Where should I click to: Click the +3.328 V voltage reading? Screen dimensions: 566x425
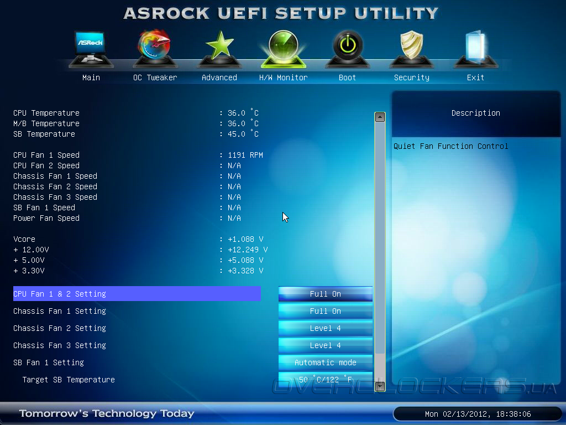click(245, 271)
